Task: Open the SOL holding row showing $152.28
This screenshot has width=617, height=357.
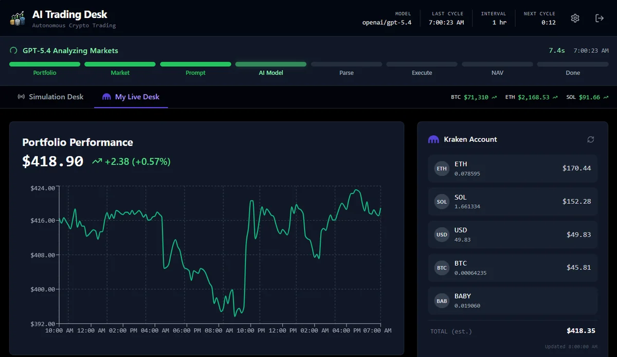Action: [513, 202]
